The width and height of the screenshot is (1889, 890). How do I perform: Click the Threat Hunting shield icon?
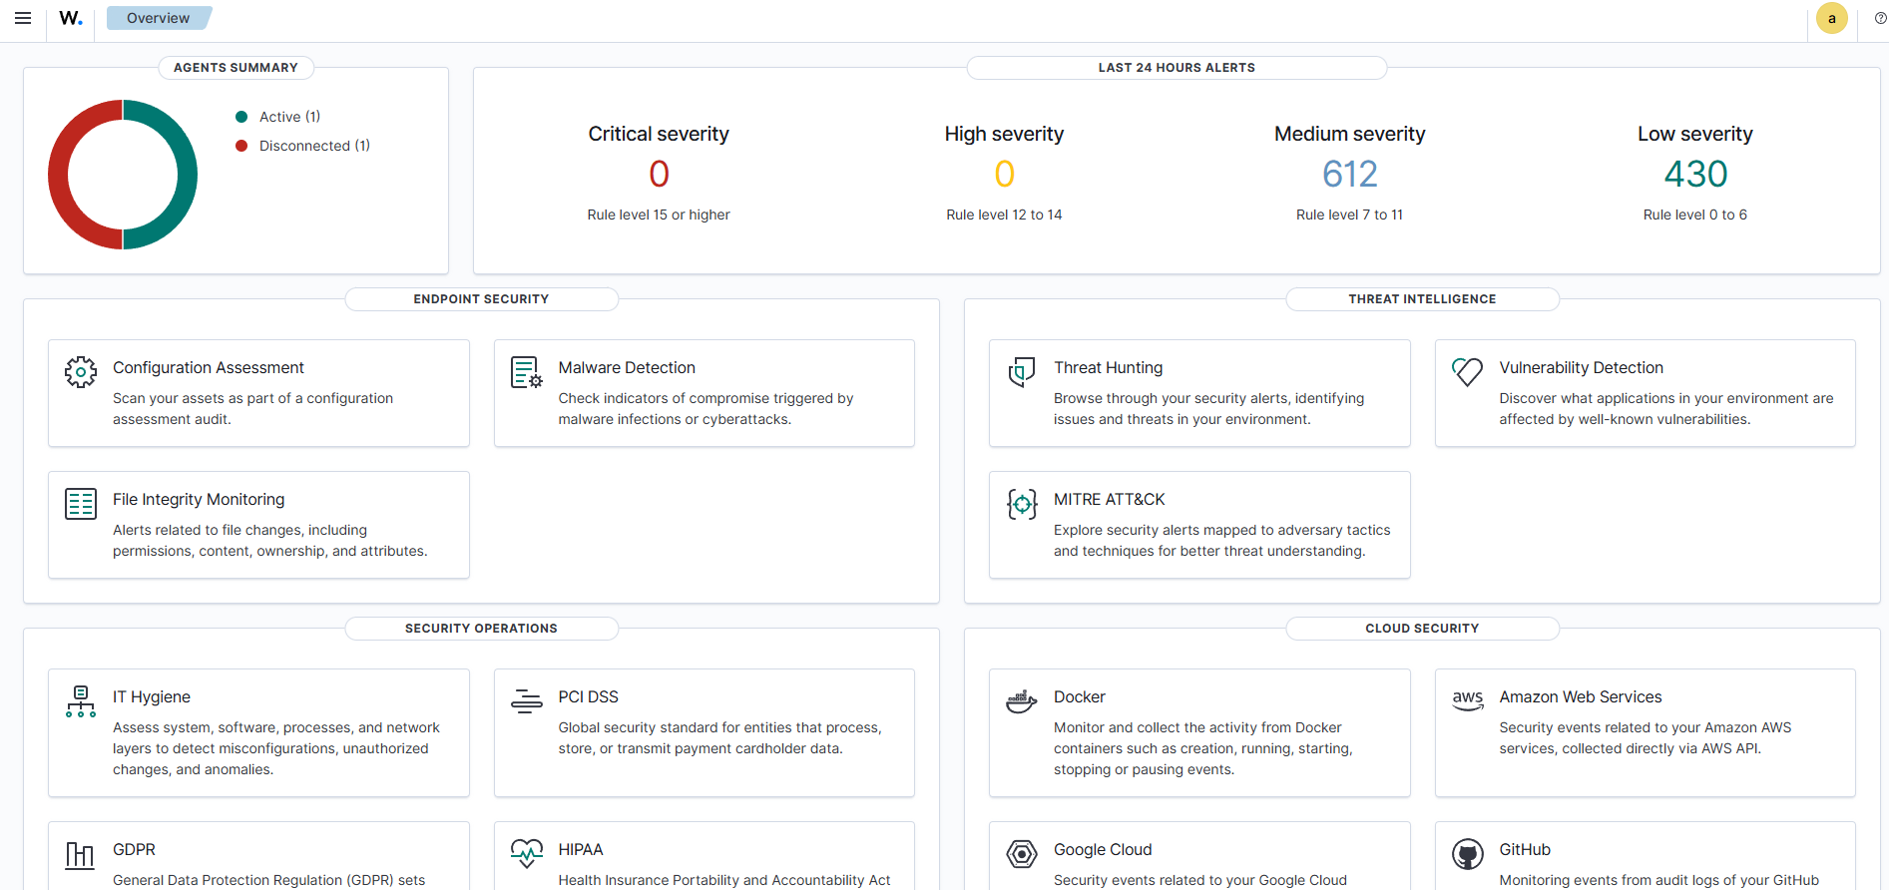[x=1021, y=372]
